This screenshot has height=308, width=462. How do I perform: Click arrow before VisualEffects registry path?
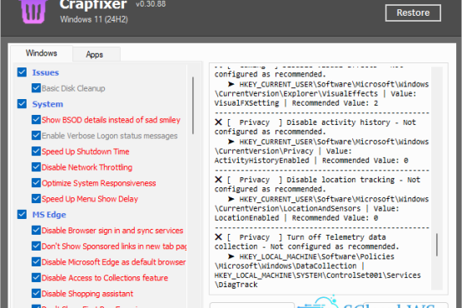pos(231,84)
